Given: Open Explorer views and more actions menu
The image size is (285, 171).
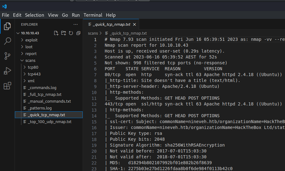Looking at the screenshot, I should [76, 24].
